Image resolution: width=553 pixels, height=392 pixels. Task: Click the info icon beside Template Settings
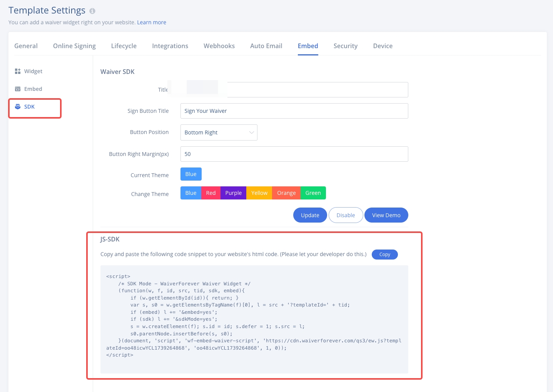click(x=92, y=11)
